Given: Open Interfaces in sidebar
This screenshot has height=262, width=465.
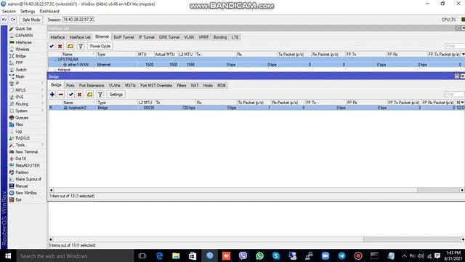Looking at the screenshot, I should tap(23, 42).
